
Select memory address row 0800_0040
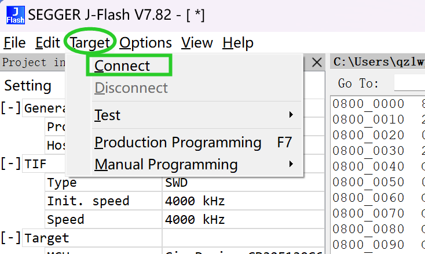pyautogui.click(x=368, y=167)
